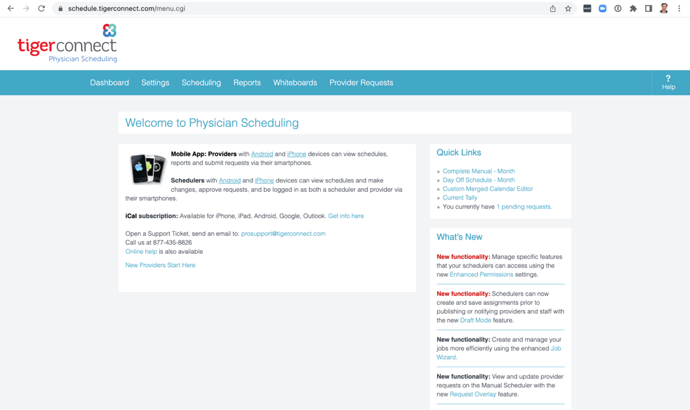The width and height of the screenshot is (690, 410).
Task: Open the Current Tally quick link
Action: [x=460, y=198]
